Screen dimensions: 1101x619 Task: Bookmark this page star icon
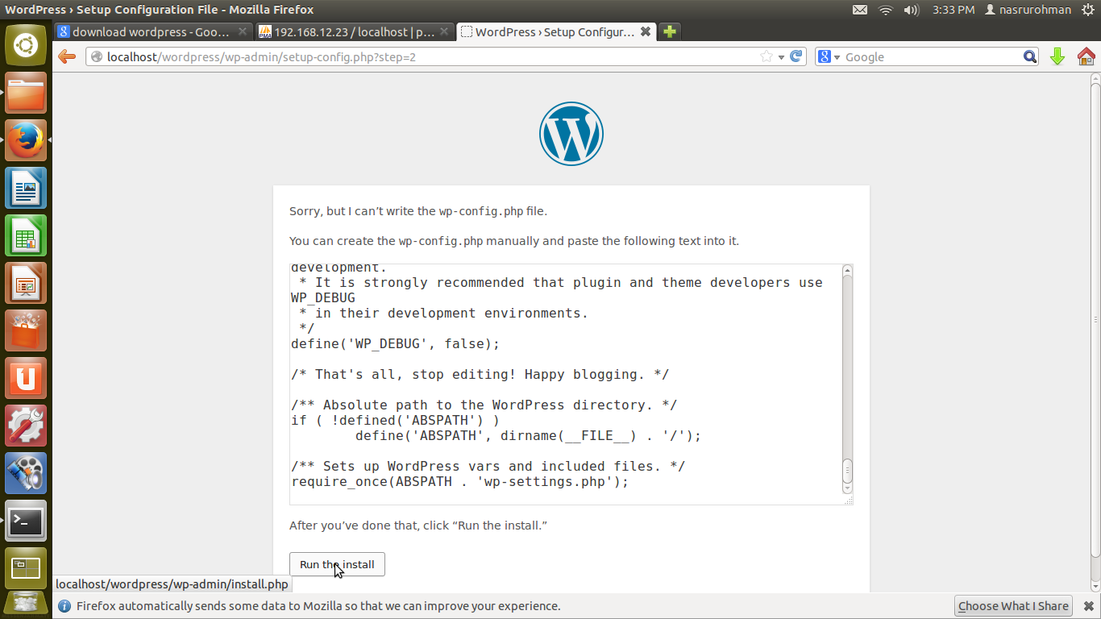pyautogui.click(x=767, y=56)
